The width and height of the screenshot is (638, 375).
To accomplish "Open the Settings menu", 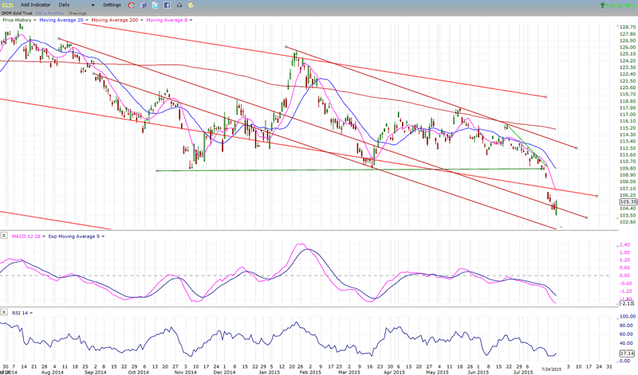I will (x=112, y=5).
